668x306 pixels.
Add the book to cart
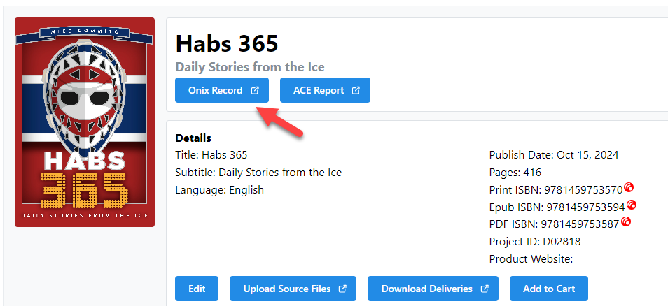[548, 289]
